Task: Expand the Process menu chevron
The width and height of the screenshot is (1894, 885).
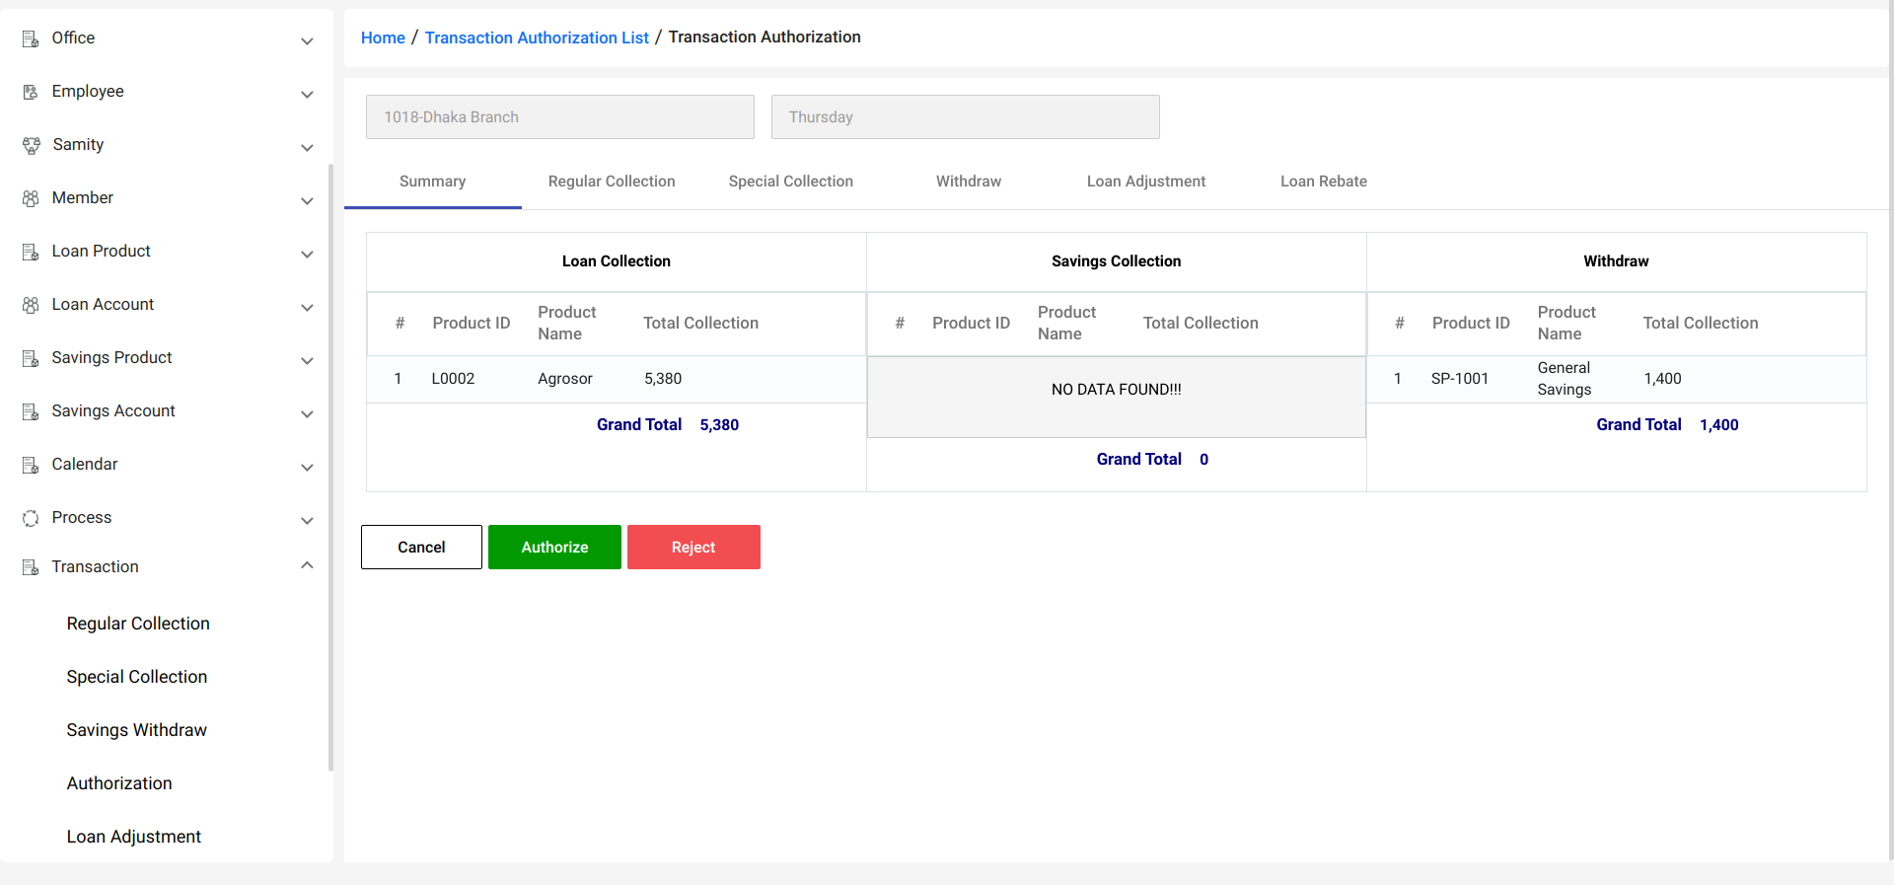Action: (x=307, y=521)
